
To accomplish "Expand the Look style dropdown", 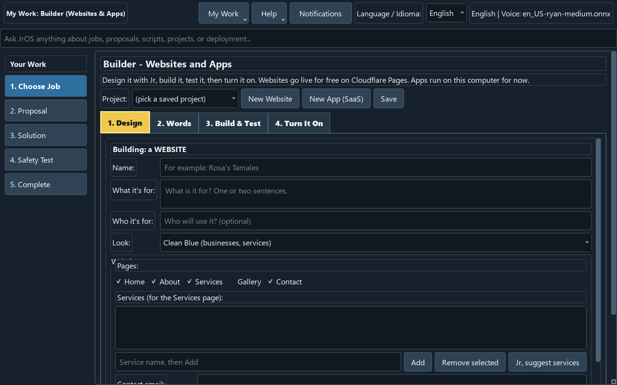I will coord(376,243).
